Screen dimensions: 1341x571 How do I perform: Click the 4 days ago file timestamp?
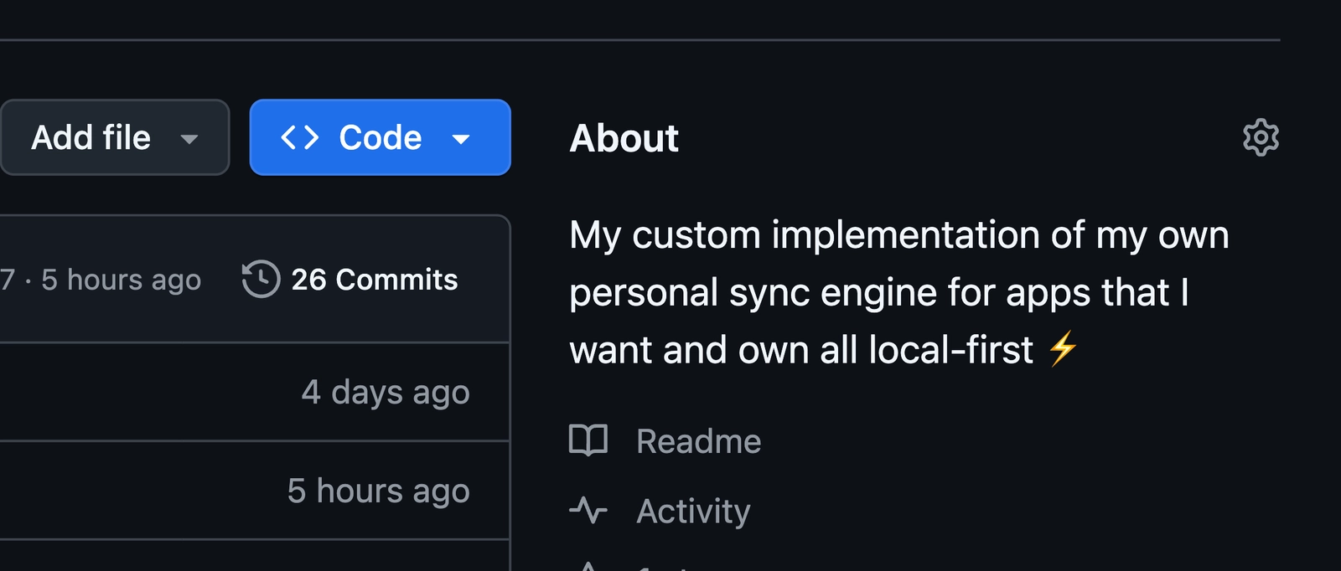pyautogui.click(x=386, y=392)
